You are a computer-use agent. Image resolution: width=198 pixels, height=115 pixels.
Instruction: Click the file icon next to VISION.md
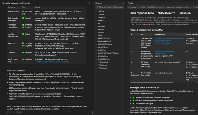(x=97, y=65)
